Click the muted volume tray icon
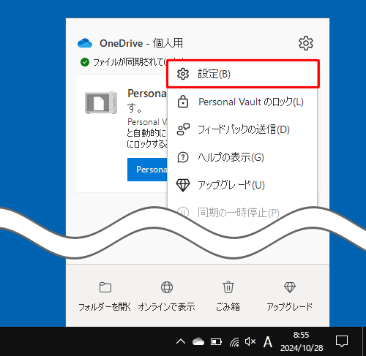This screenshot has width=366, height=356. coord(250,341)
